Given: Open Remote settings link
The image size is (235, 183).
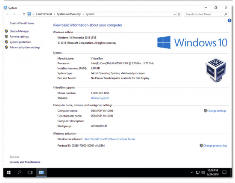Looking at the screenshot, I should pos(19,36).
